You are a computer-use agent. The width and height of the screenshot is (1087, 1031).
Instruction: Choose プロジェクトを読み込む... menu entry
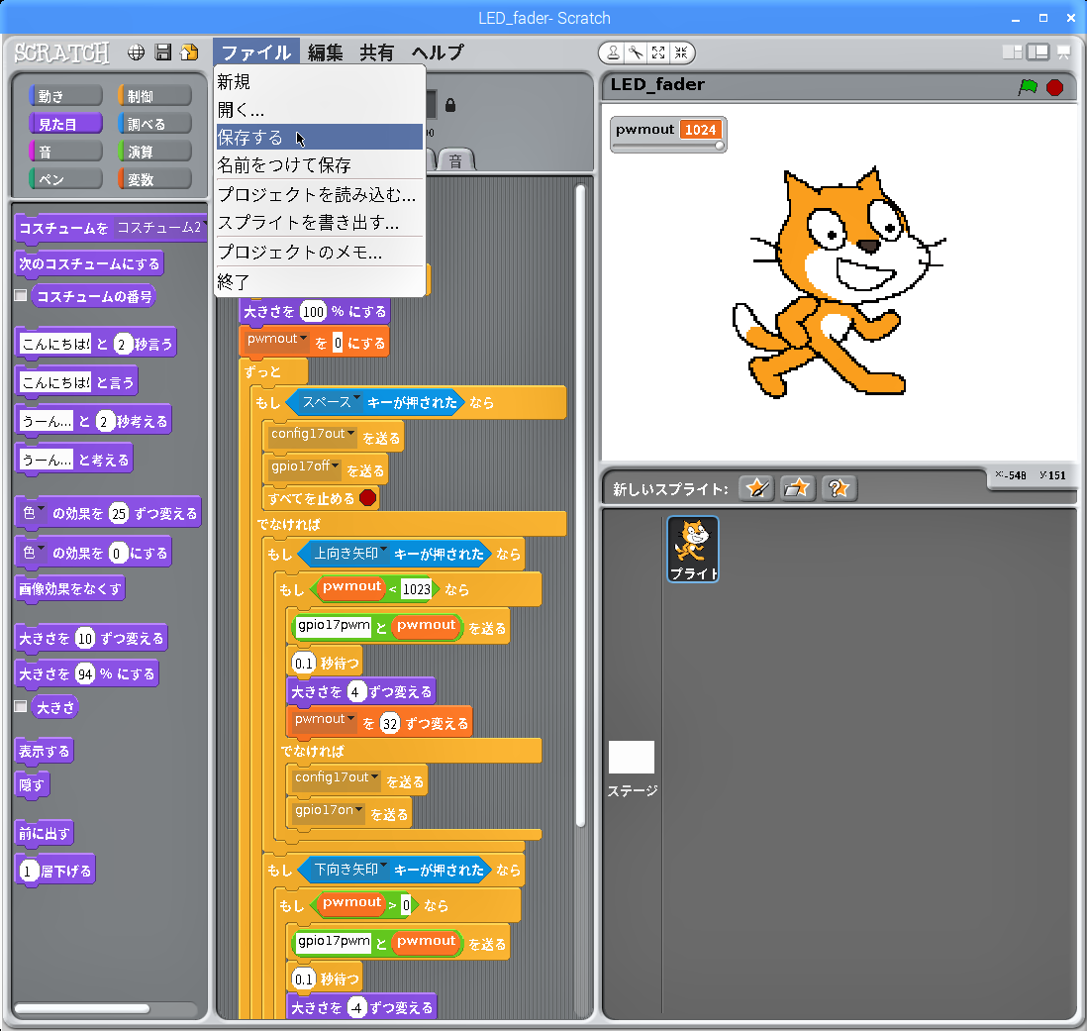pos(320,195)
